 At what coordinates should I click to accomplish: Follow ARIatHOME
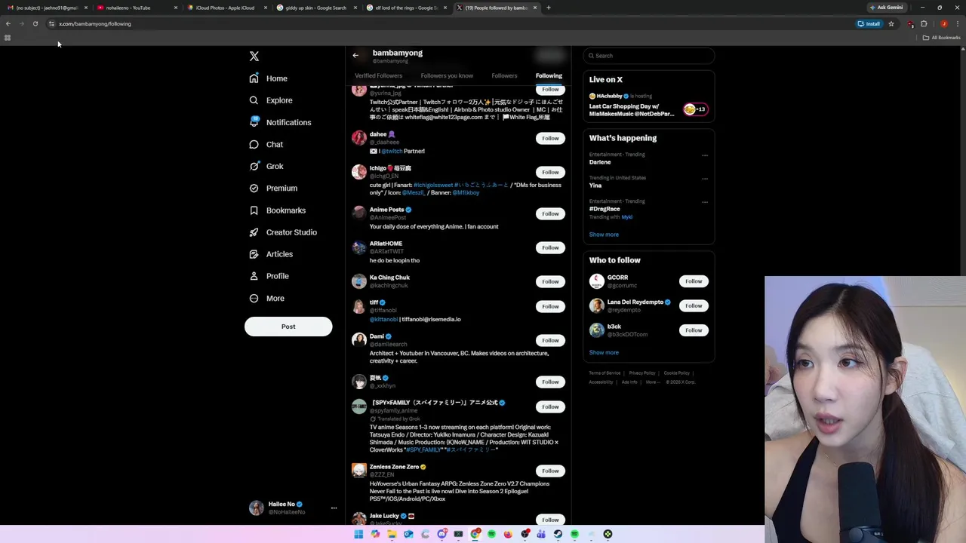[550, 247]
